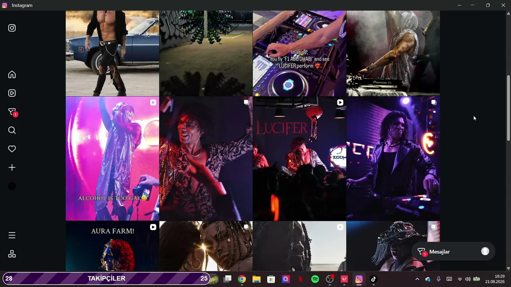Open the sidebar's four-squares apps icon
This screenshot has width=511, height=287.
[x=12, y=254]
